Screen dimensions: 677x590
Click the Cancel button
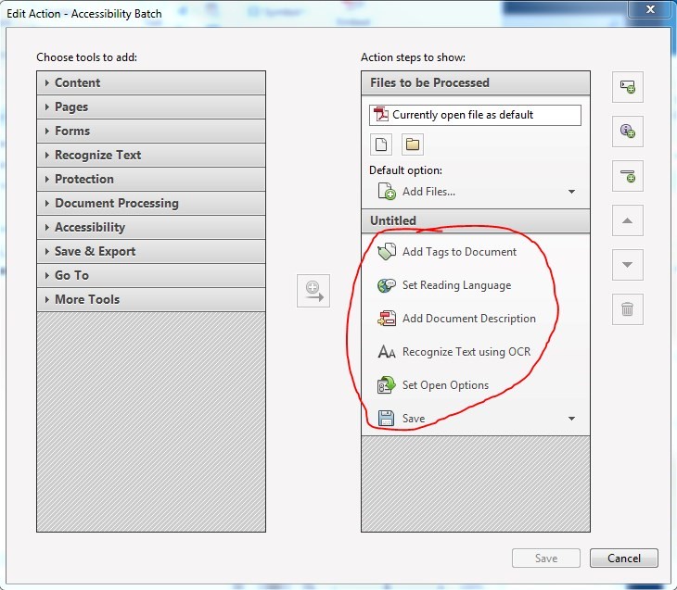(x=623, y=559)
